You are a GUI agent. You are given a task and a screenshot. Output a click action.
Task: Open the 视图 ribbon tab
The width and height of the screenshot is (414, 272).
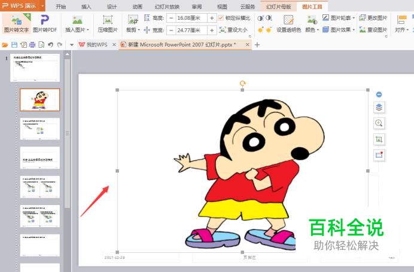tap(222, 7)
